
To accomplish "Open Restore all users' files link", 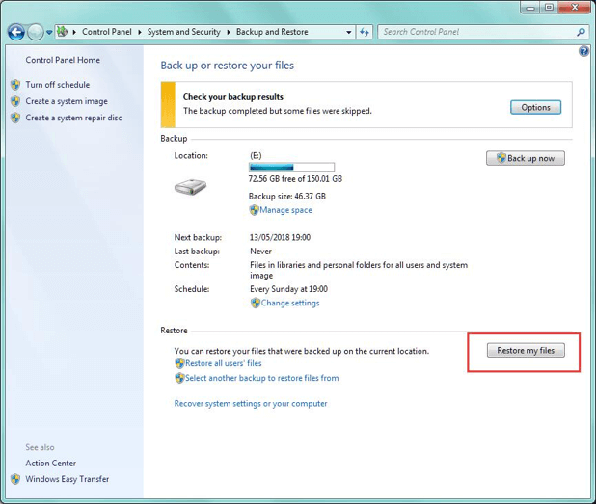I will pyautogui.click(x=224, y=363).
